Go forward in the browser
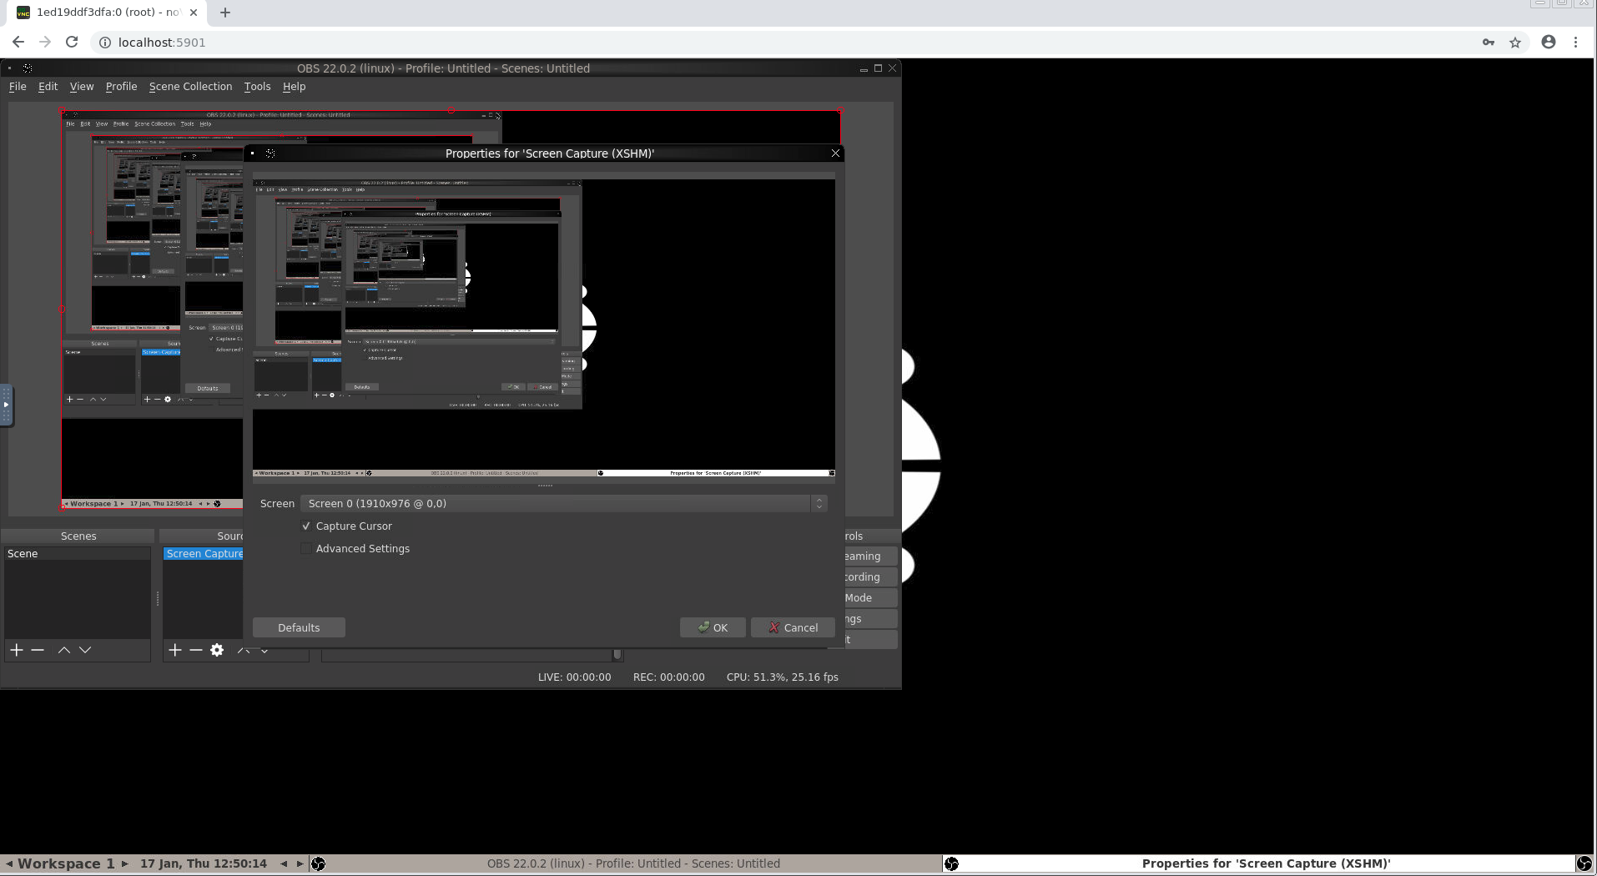Viewport: 1597px width, 876px height. point(45,43)
